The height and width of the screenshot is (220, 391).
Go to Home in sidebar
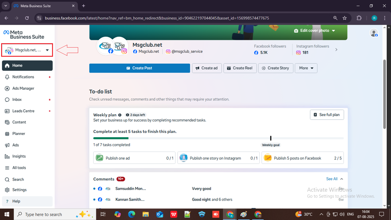[27, 66]
